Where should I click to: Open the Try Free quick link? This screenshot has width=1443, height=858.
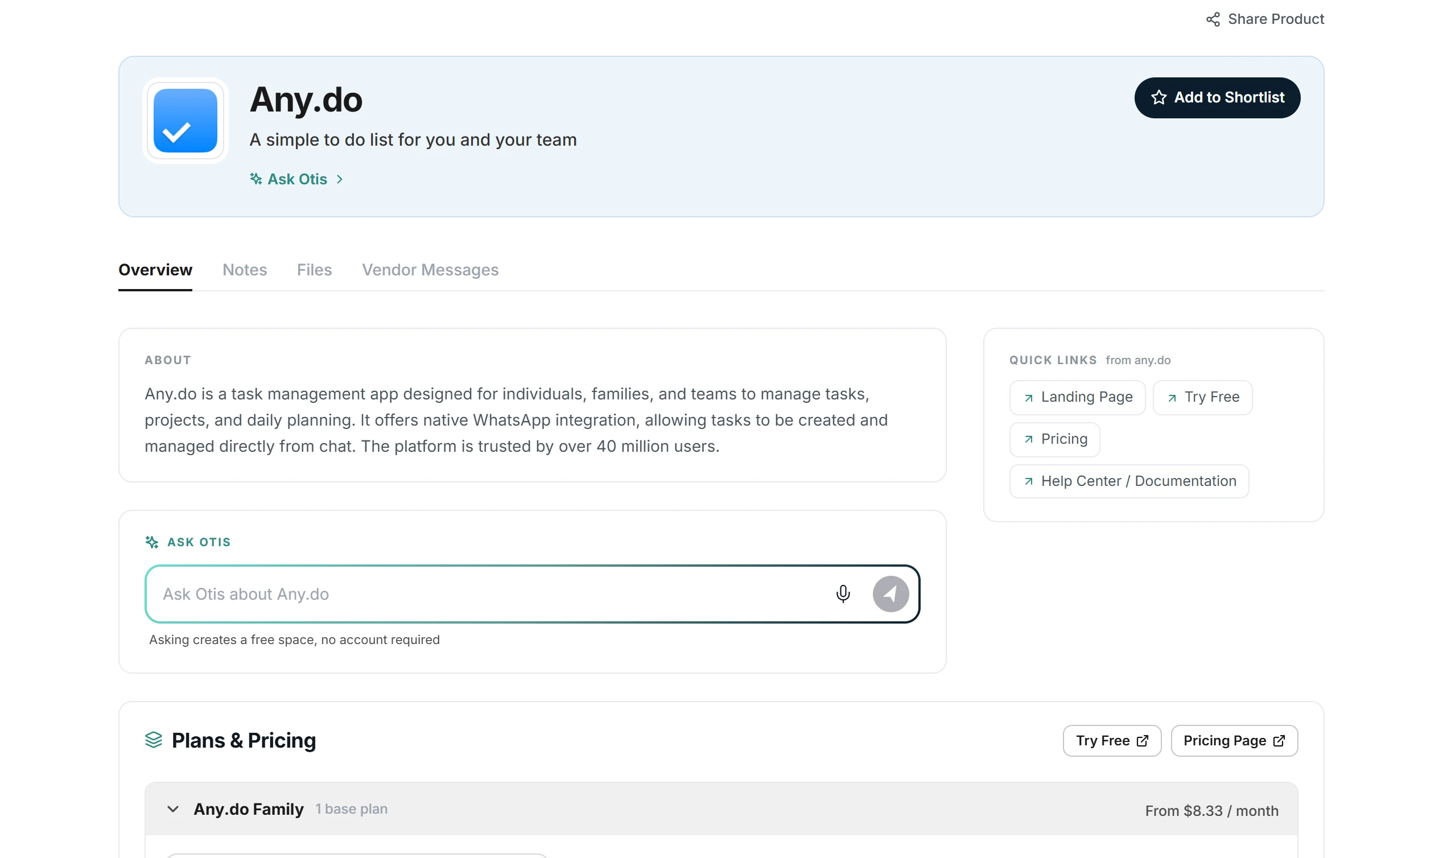1202,397
